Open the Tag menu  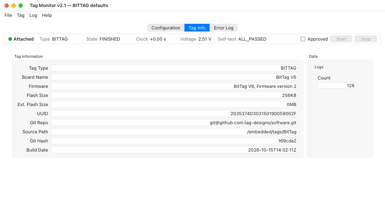(x=21, y=15)
